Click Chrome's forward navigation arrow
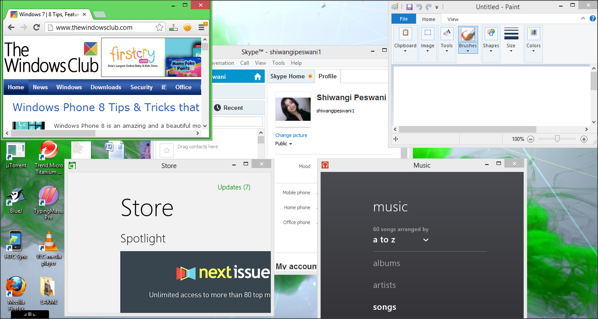 coord(24,27)
